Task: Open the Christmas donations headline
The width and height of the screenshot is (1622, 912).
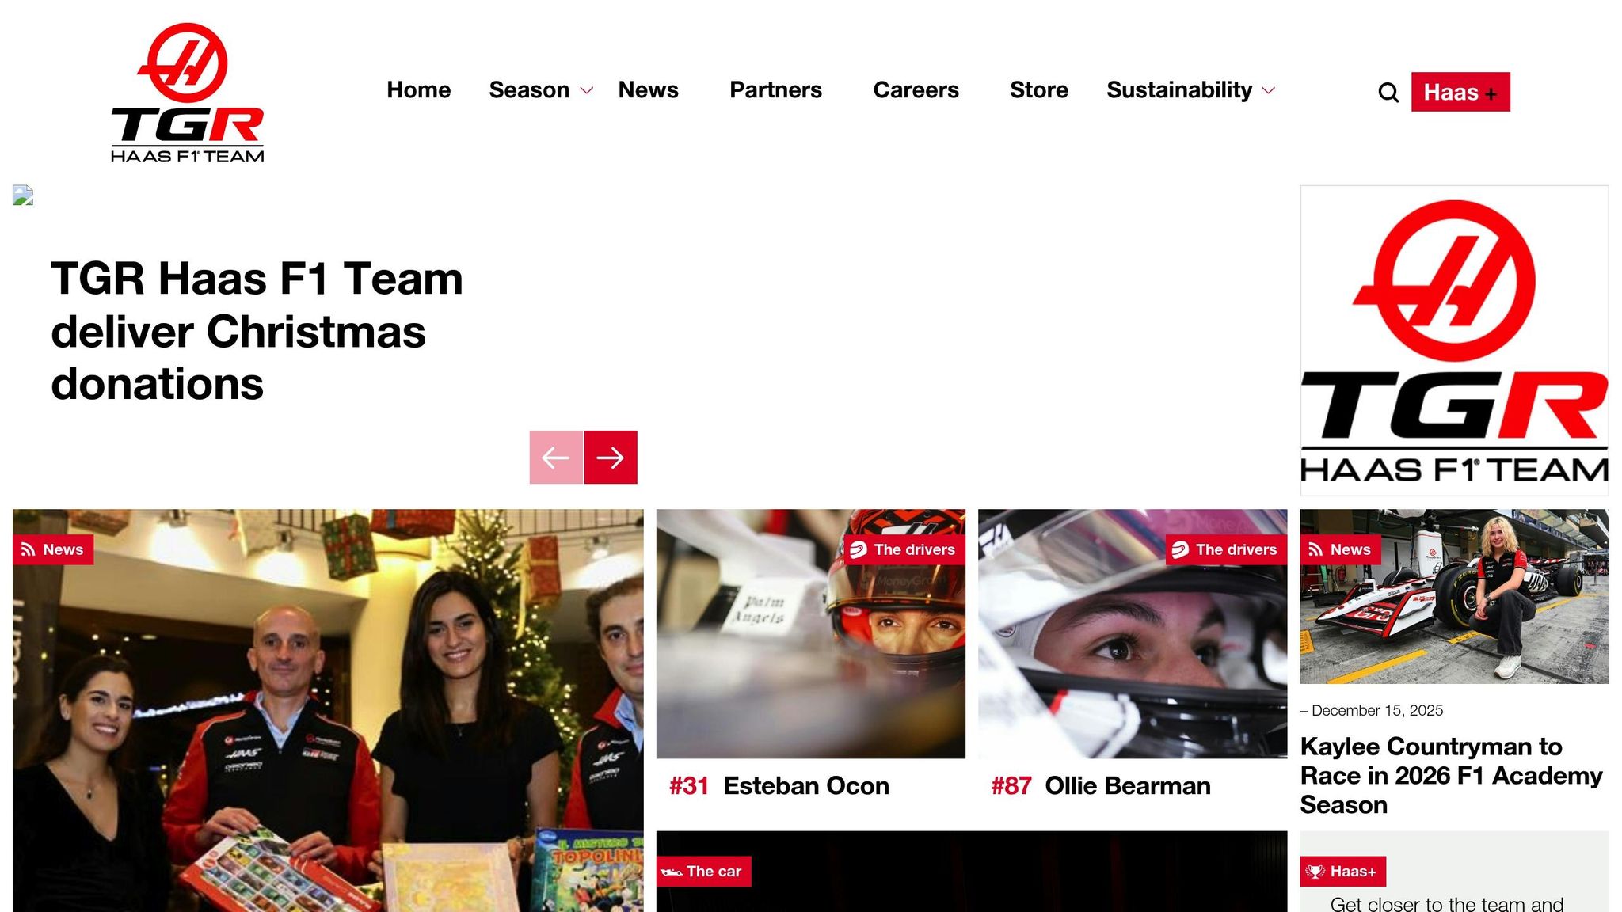Action: tap(257, 331)
